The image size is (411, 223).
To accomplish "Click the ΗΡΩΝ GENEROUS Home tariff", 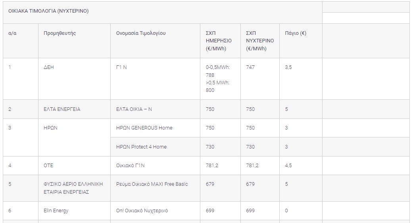I will (144, 128).
